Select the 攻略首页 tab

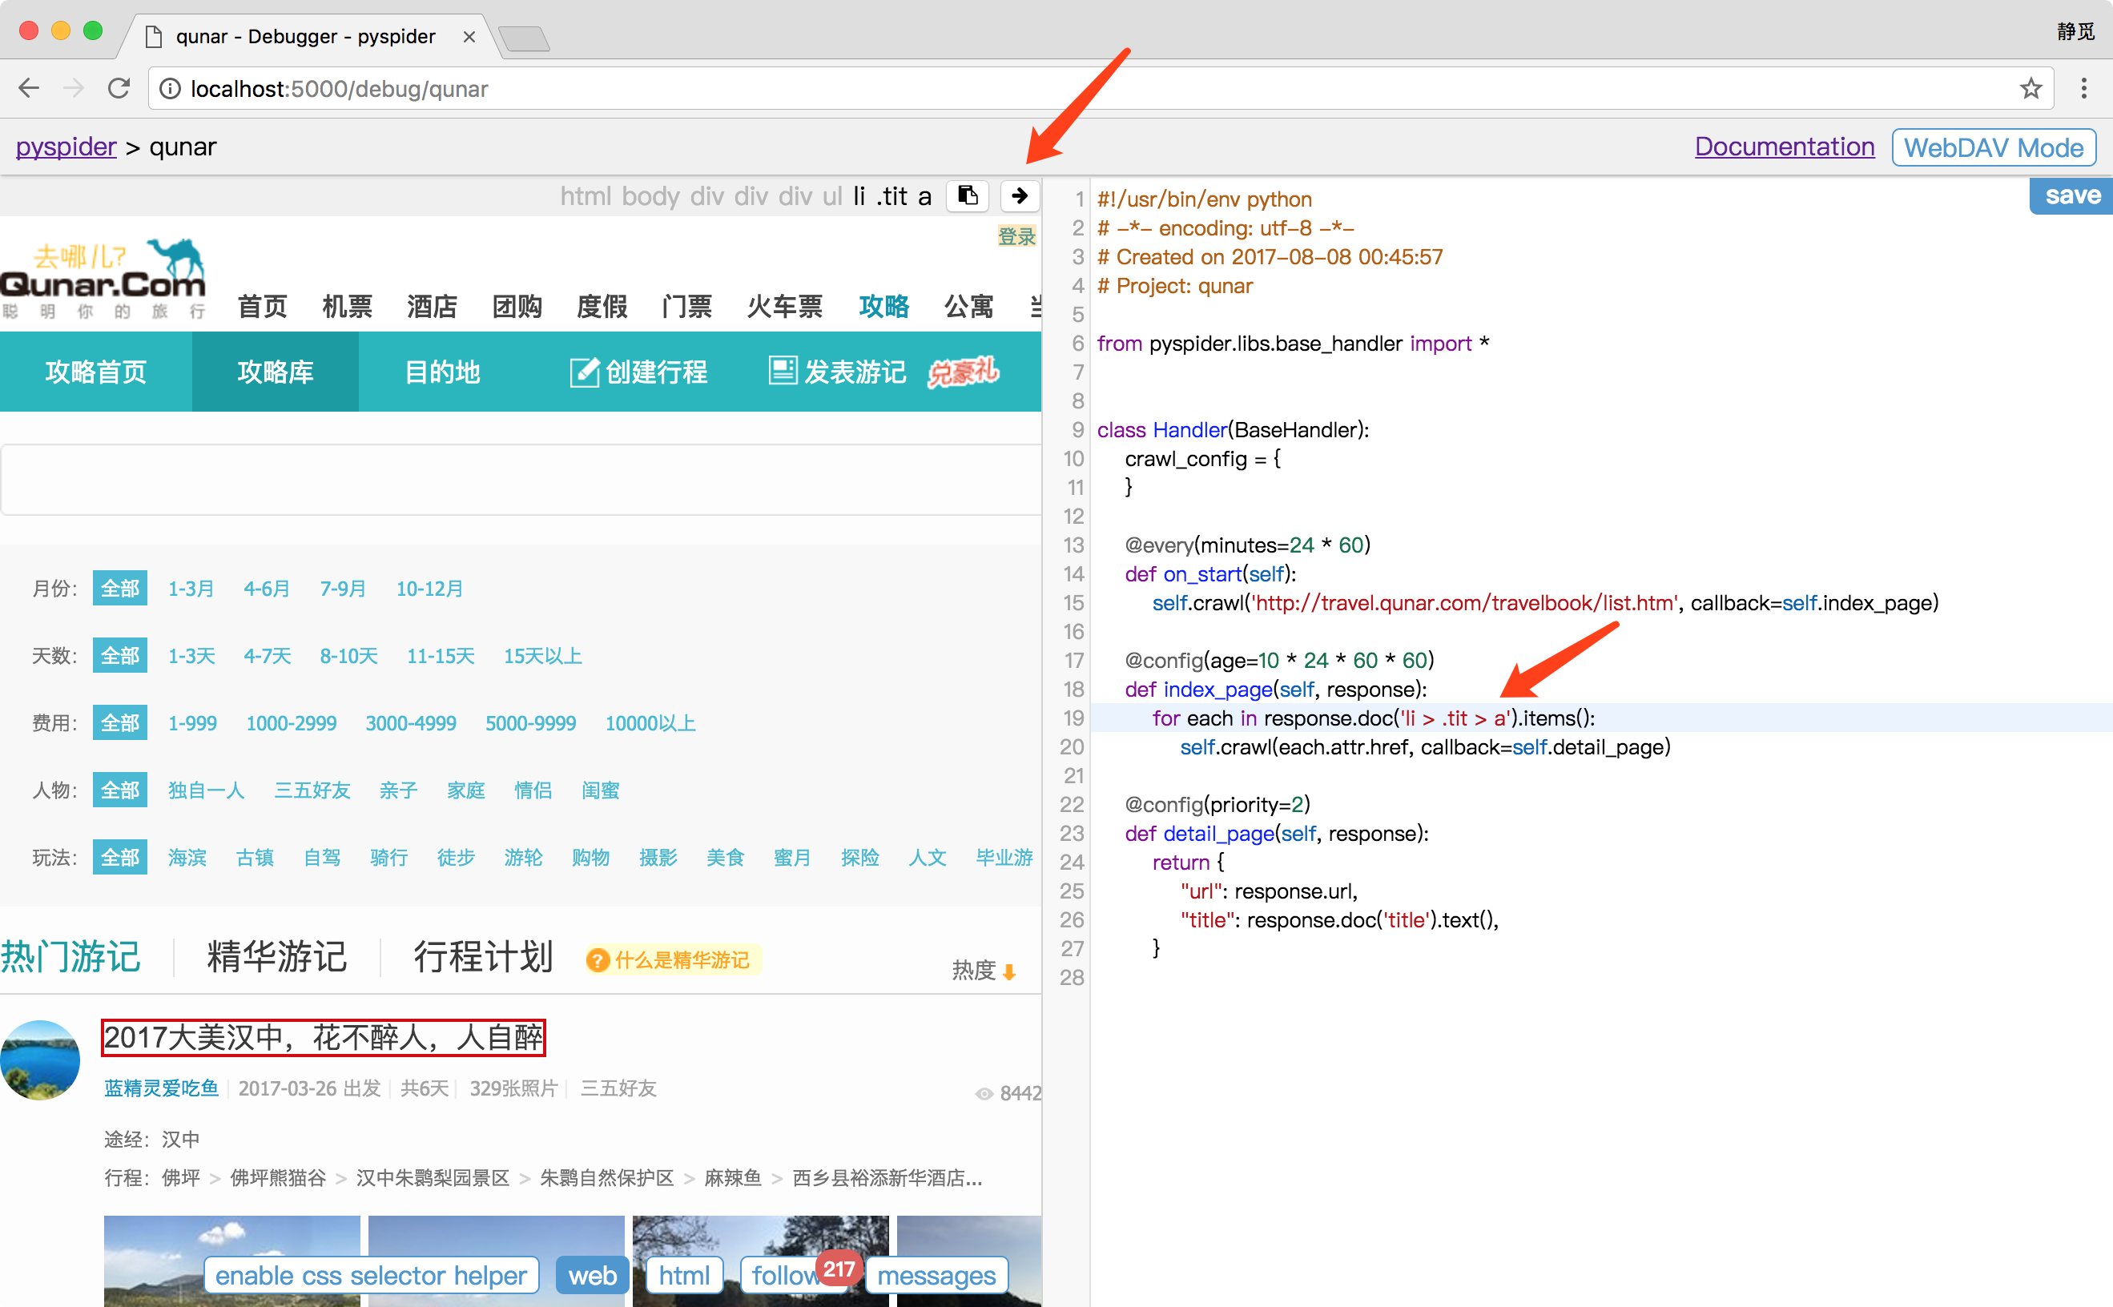click(x=96, y=372)
